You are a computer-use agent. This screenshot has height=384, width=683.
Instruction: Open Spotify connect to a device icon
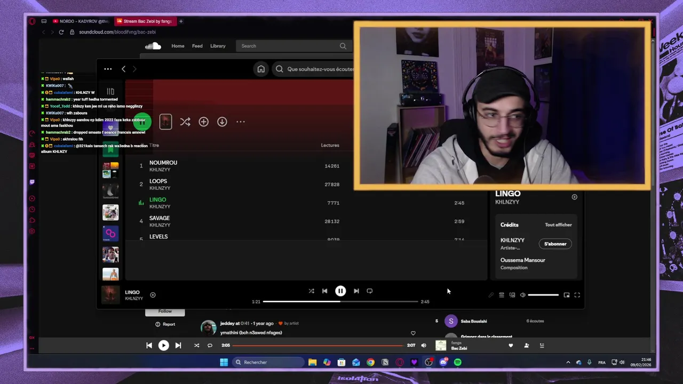coord(512,295)
